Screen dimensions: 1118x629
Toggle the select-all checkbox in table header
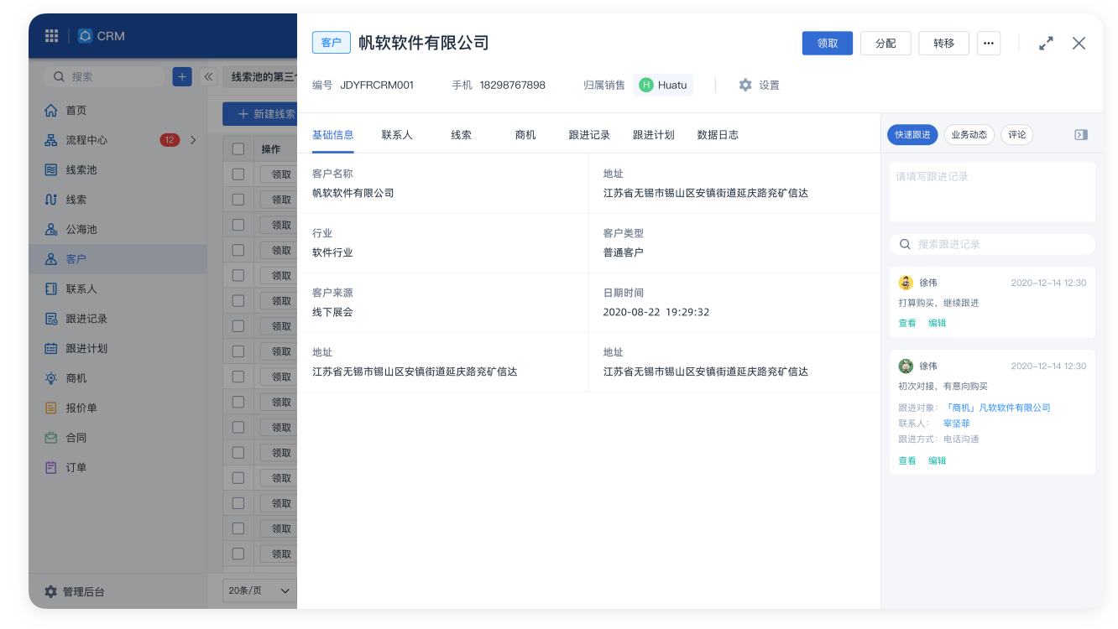pyautogui.click(x=238, y=148)
